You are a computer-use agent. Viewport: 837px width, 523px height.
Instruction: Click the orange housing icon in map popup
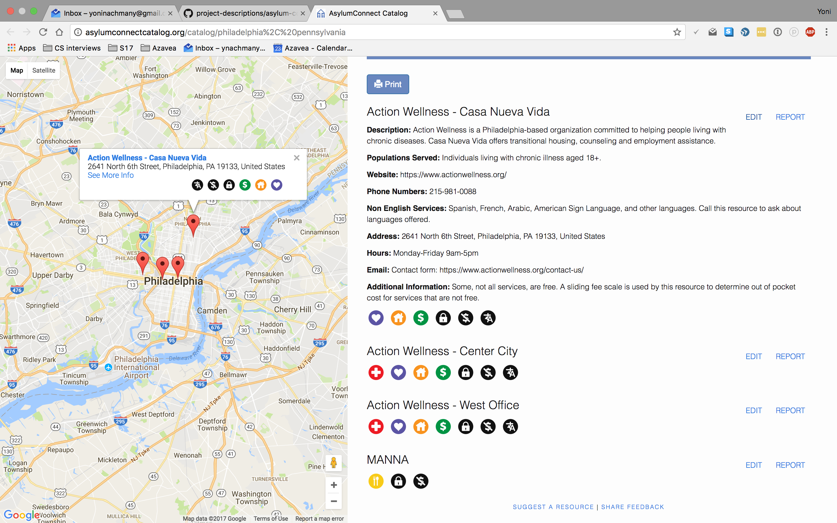click(260, 185)
